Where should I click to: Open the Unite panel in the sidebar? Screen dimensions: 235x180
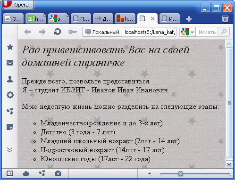10,111
